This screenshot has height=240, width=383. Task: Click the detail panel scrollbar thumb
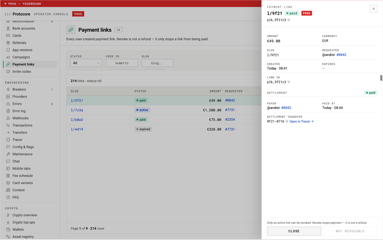tap(381, 78)
